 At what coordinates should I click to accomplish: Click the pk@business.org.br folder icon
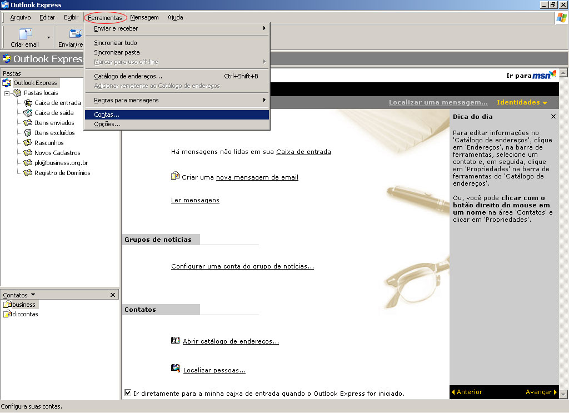coord(28,162)
